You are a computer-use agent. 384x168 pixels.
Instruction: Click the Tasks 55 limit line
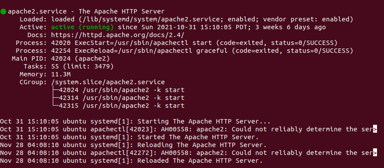click(x=82, y=66)
